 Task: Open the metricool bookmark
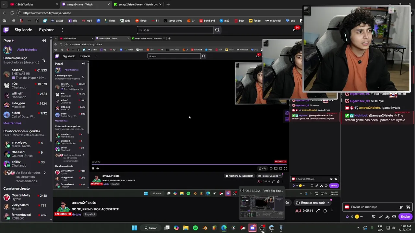click(x=273, y=21)
